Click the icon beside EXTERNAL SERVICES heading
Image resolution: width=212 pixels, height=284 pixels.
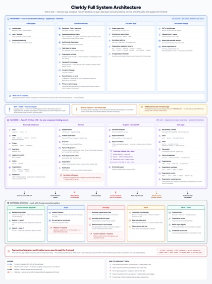pyautogui.click(x=8, y=203)
